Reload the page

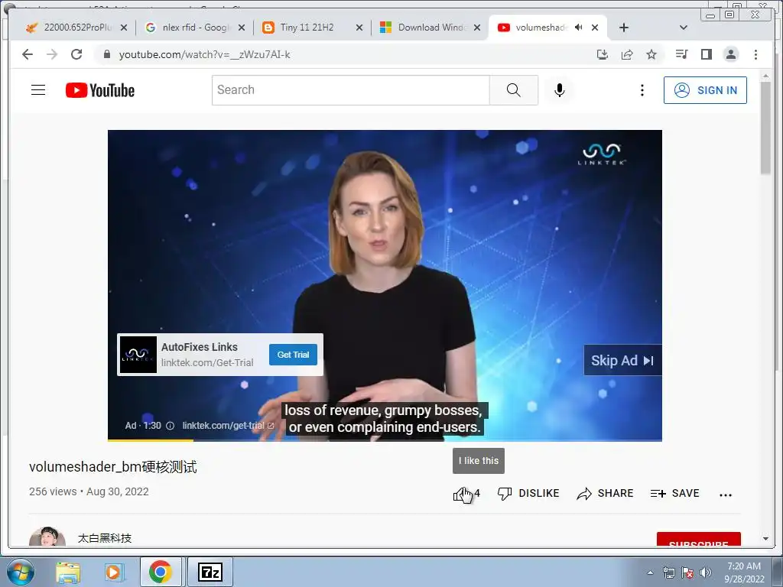pos(76,54)
